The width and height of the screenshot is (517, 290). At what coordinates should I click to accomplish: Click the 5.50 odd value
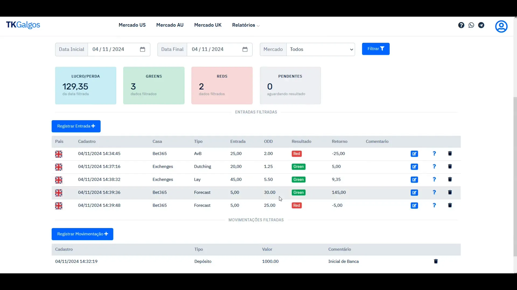click(x=268, y=180)
